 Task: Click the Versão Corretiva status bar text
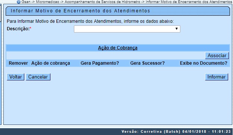176,132
